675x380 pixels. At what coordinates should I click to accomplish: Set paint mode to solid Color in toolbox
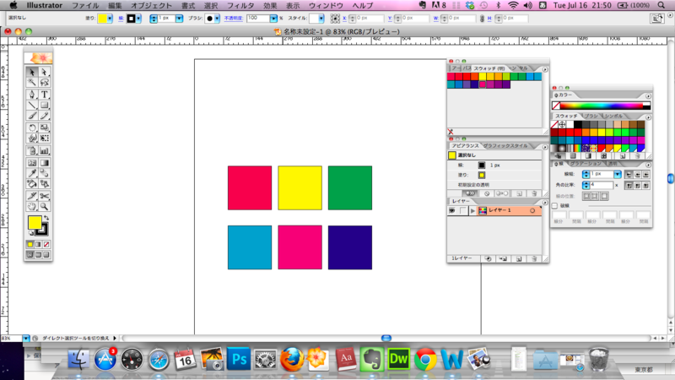(30, 244)
